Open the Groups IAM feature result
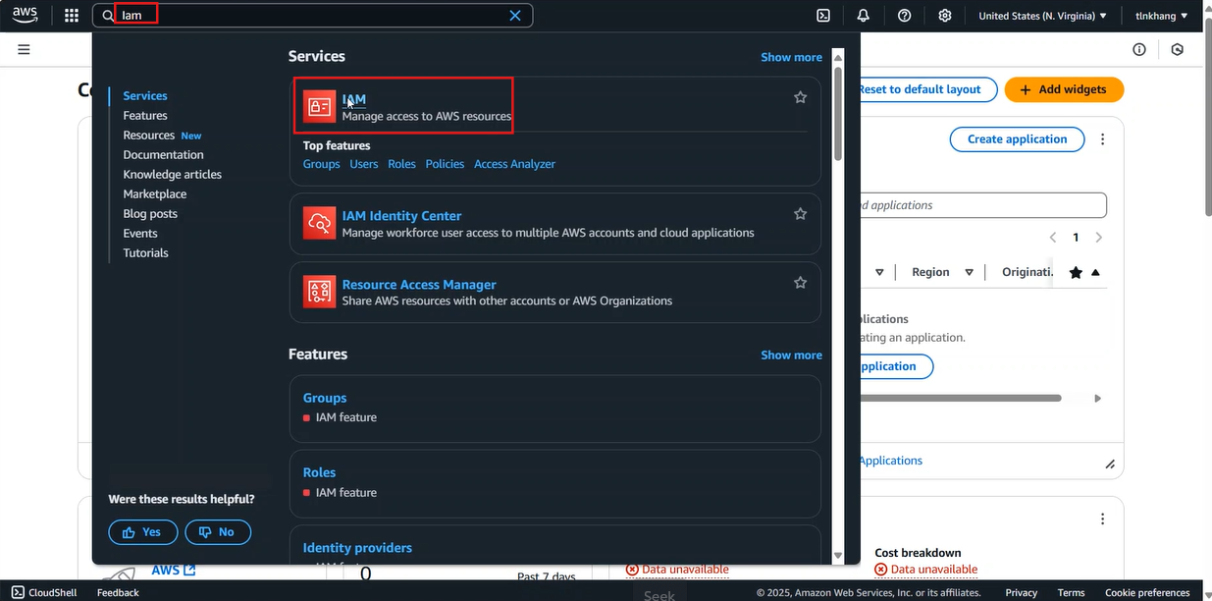 click(x=325, y=398)
